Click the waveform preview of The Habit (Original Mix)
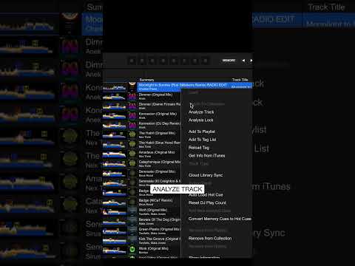Screen dimensions: 355x266 (115, 134)
